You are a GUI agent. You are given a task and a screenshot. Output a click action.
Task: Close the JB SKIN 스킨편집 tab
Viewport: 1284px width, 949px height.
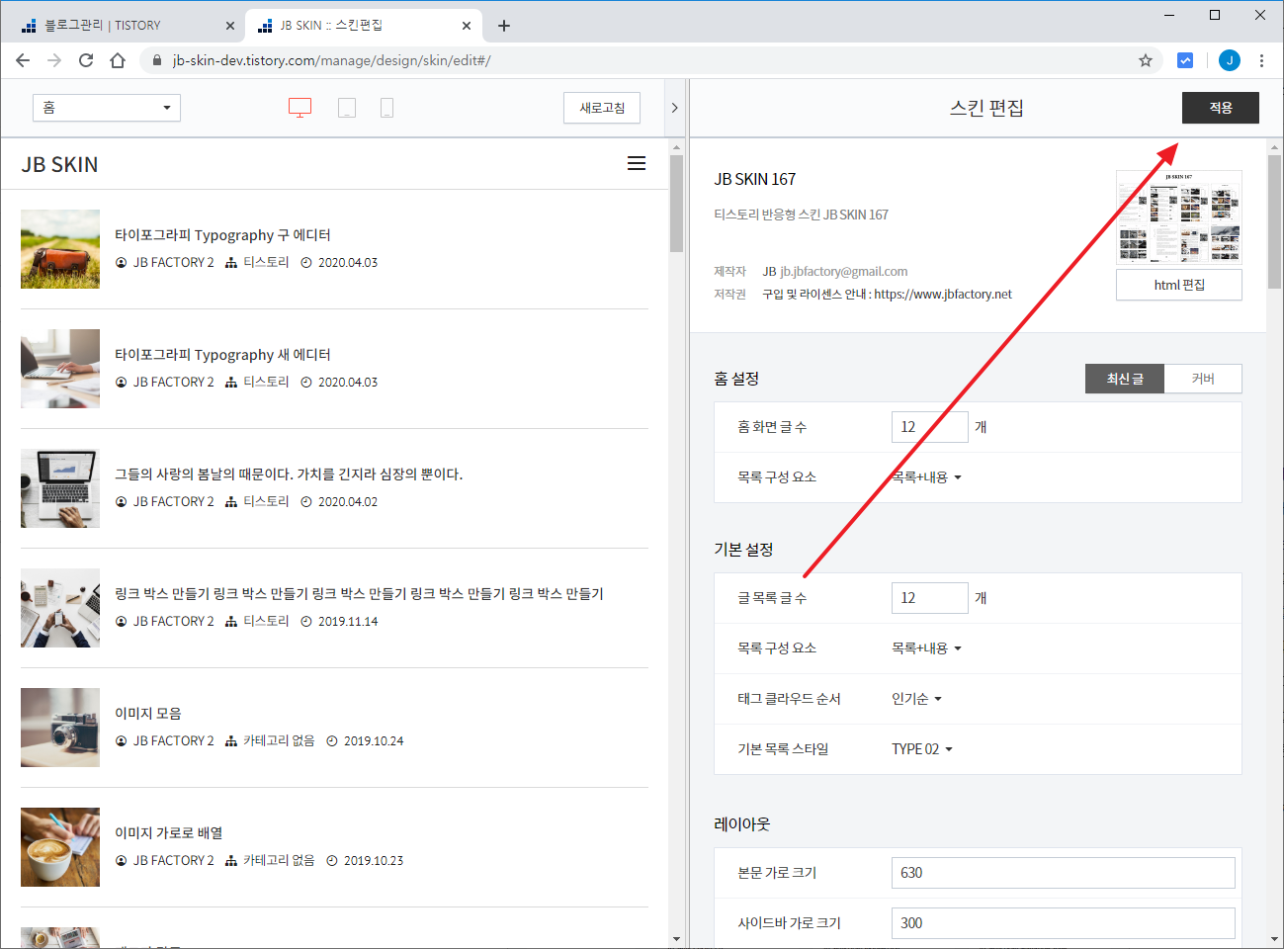click(x=467, y=26)
